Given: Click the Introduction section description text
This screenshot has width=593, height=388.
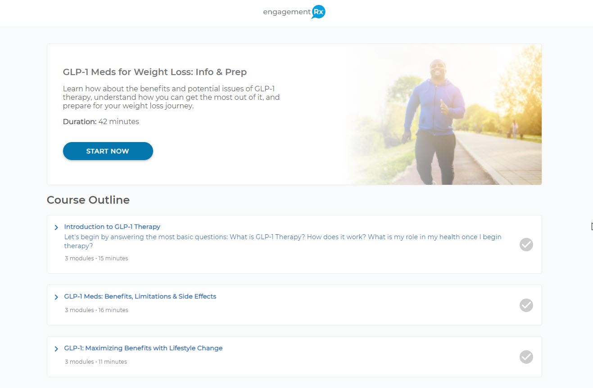Looking at the screenshot, I should tap(283, 241).
